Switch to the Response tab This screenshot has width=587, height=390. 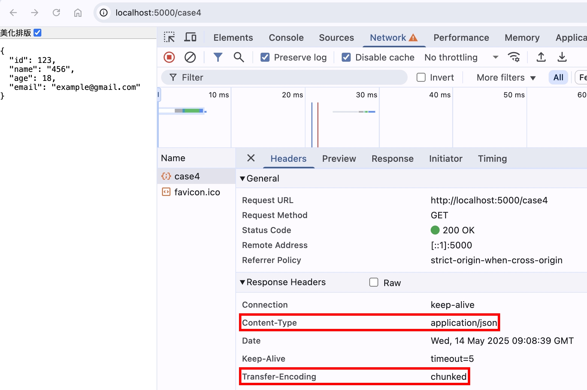(392, 158)
